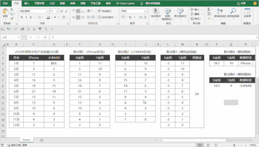Click the sort descending icon in quick toolbar
Screen dimensions: 259x147
(x=34, y=29)
